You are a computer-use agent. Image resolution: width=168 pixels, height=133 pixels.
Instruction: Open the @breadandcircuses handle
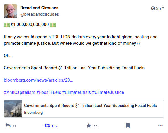40,14
